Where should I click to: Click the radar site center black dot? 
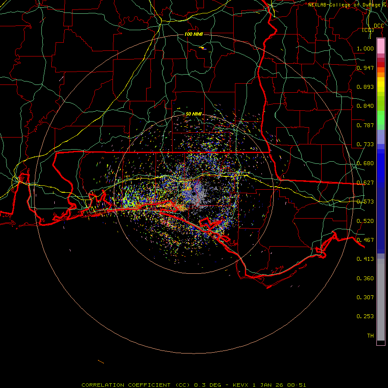pos(193,194)
